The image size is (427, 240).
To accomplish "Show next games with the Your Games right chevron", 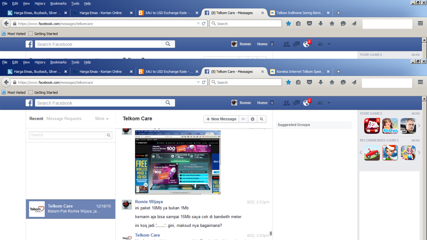I will click(419, 126).
